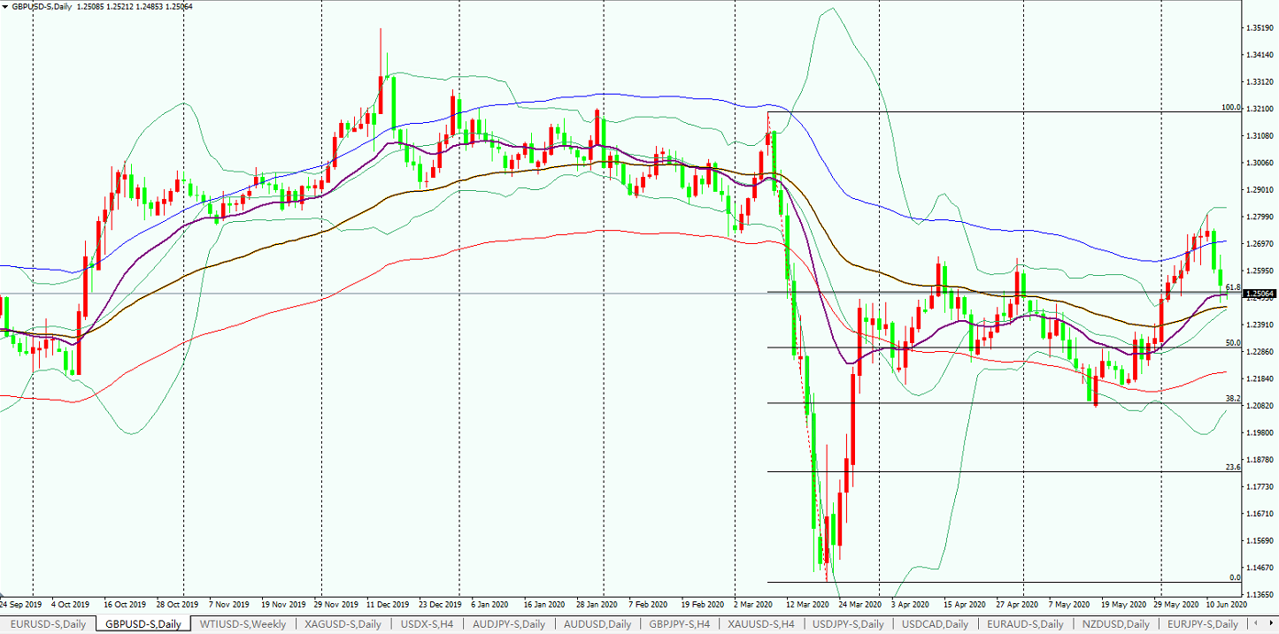The width and height of the screenshot is (1279, 634).
Task: Select the Fibonacci 0.0 level label
Action: pos(1235,577)
